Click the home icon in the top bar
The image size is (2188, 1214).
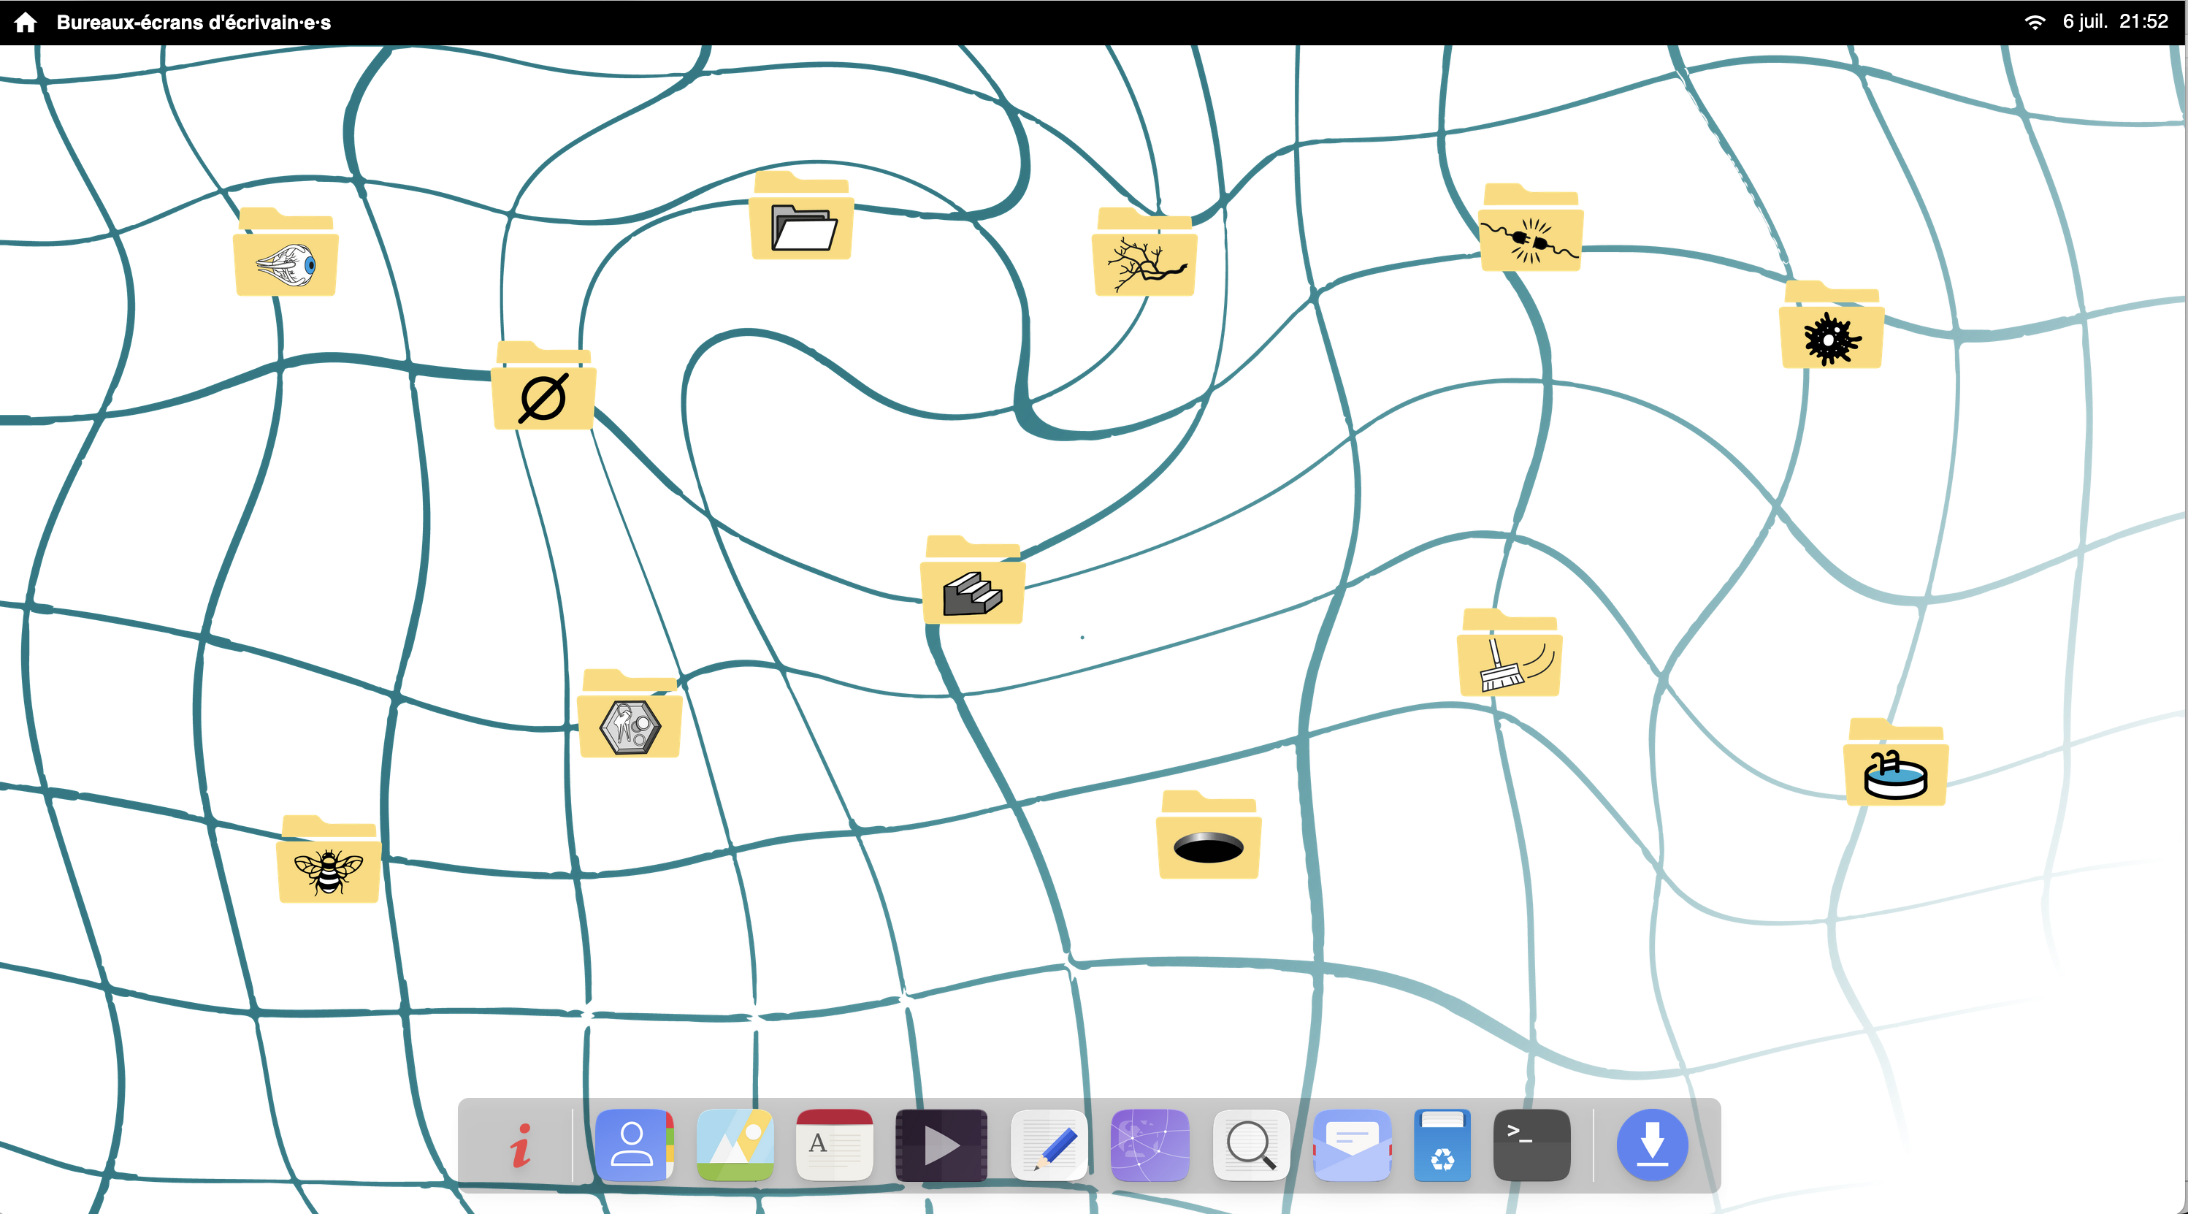point(26,22)
